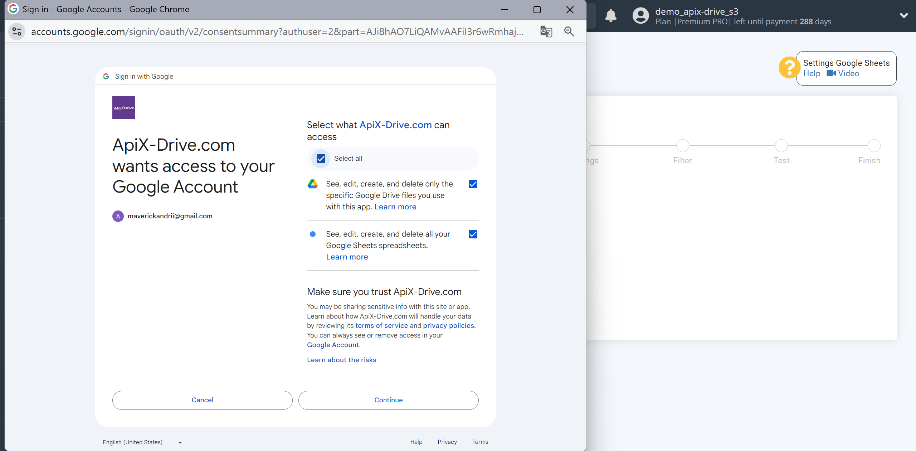Click Cancel to deny ApiX-Drive access
The height and width of the screenshot is (451, 916).
[203, 400]
